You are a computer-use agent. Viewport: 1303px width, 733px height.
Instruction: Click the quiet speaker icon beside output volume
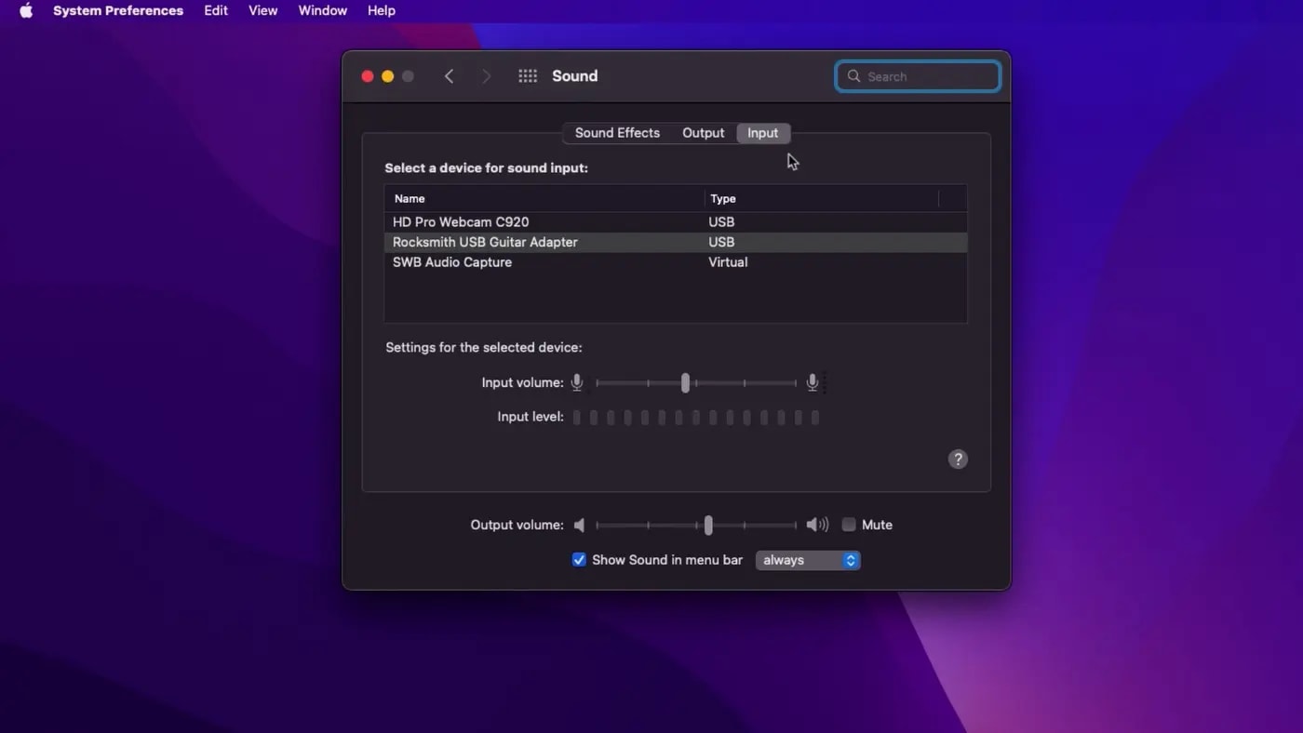(x=579, y=525)
